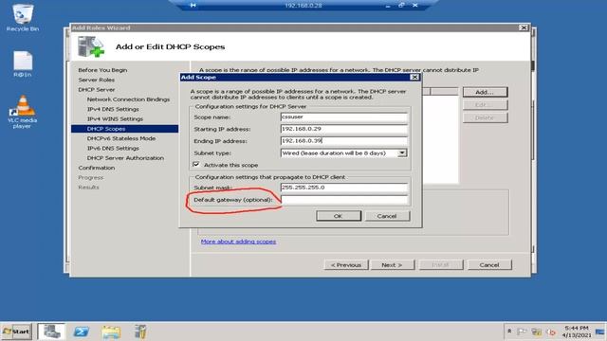Open the R@In file on desktop
607x341 pixels.
tap(23, 64)
